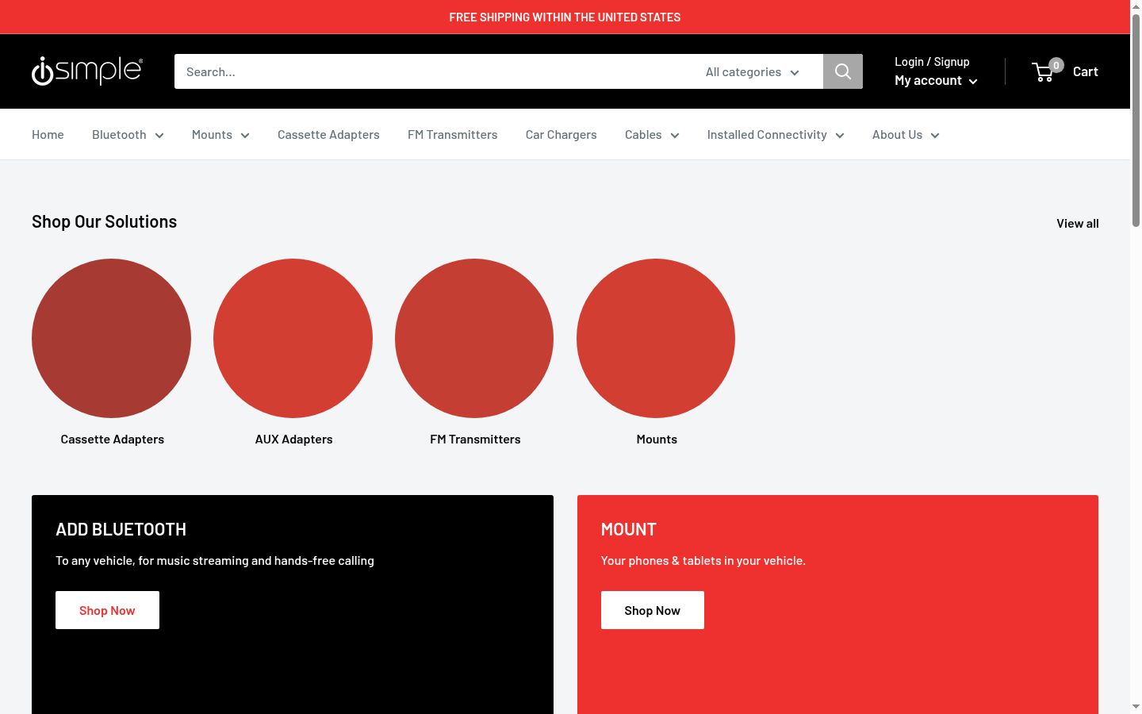Go to the Home menu item
Image resolution: width=1142 pixels, height=714 pixels.
pos(48,135)
